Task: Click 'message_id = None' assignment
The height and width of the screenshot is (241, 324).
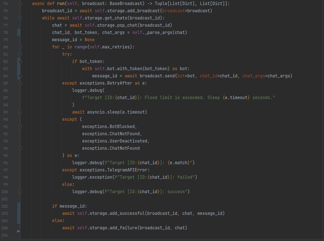Action: (x=73, y=40)
